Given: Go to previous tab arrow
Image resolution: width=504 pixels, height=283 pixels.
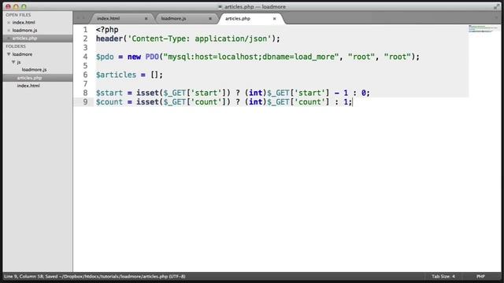Looking at the screenshot, I should 78,18.
